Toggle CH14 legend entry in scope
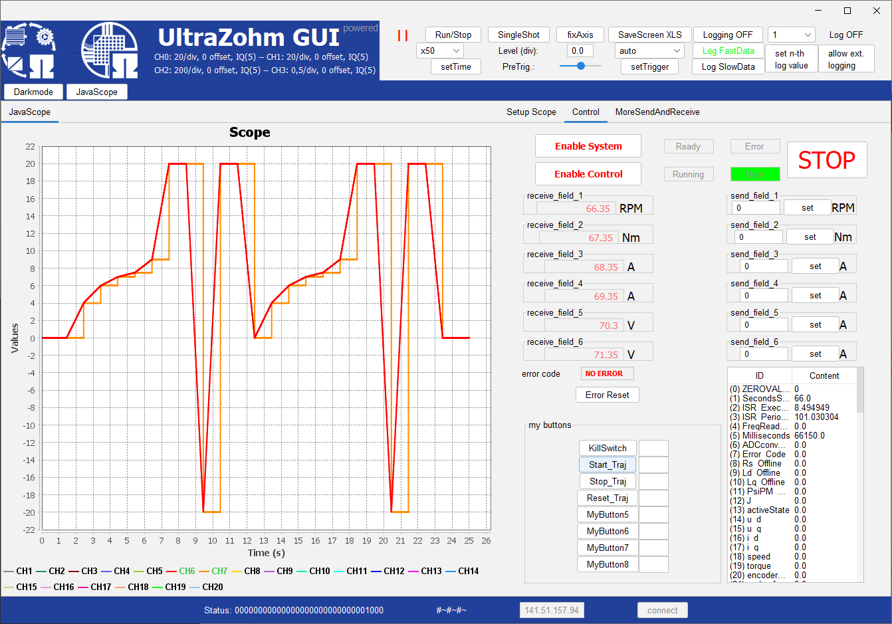This screenshot has width=892, height=624. [462, 571]
